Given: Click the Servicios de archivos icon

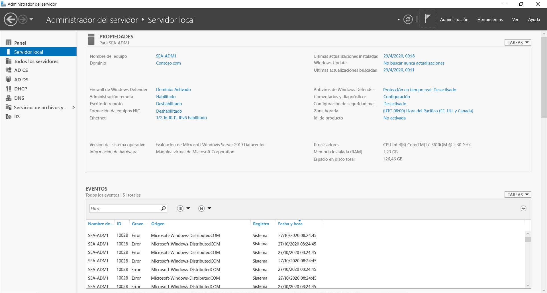Looking at the screenshot, I should tap(9, 107).
